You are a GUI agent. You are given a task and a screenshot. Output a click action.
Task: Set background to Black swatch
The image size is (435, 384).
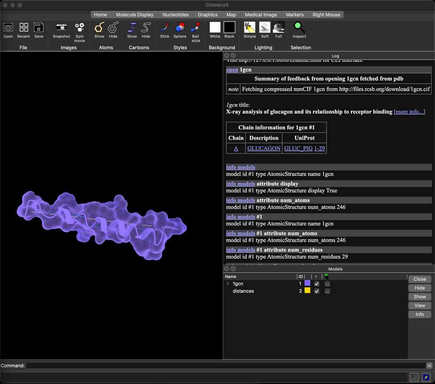(x=230, y=27)
